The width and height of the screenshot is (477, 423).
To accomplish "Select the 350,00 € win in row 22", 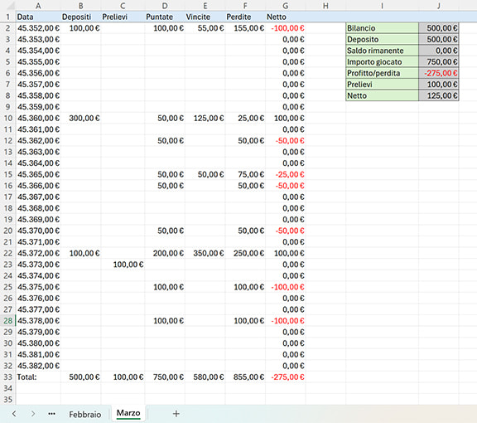I will [x=205, y=253].
